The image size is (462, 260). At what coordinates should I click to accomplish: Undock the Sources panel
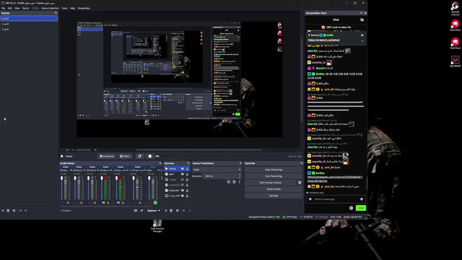188,163
